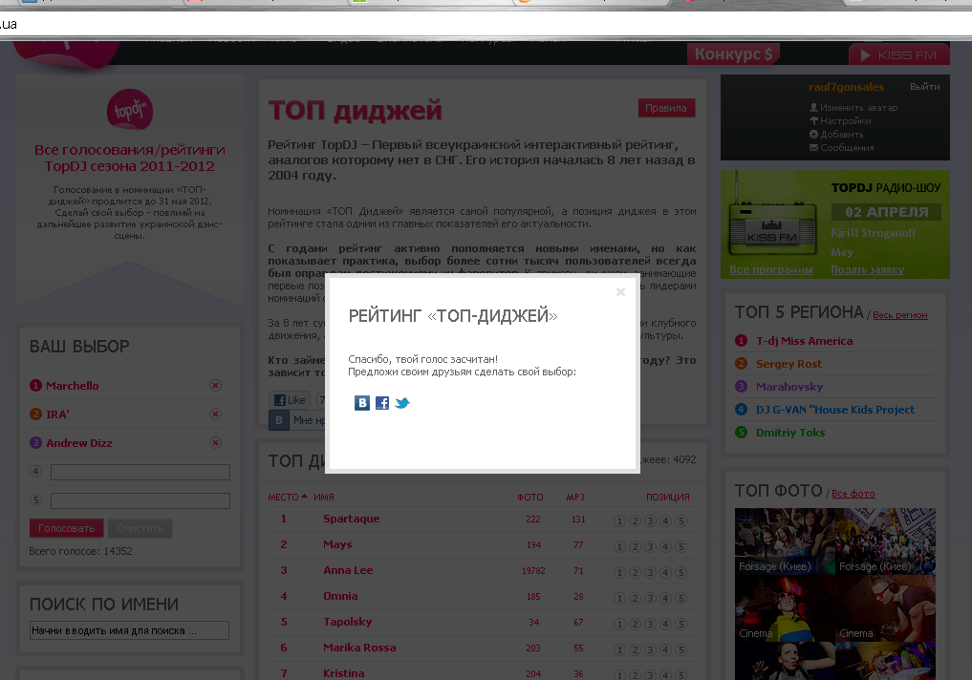Open Spartaque DJ page in table
This screenshot has height=680, width=972.
point(352,519)
